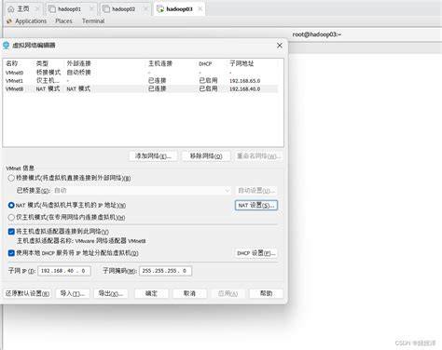Viewport: 442px width, 350px height.
Task: Select the VMnet0 network row
Action: click(x=142, y=73)
